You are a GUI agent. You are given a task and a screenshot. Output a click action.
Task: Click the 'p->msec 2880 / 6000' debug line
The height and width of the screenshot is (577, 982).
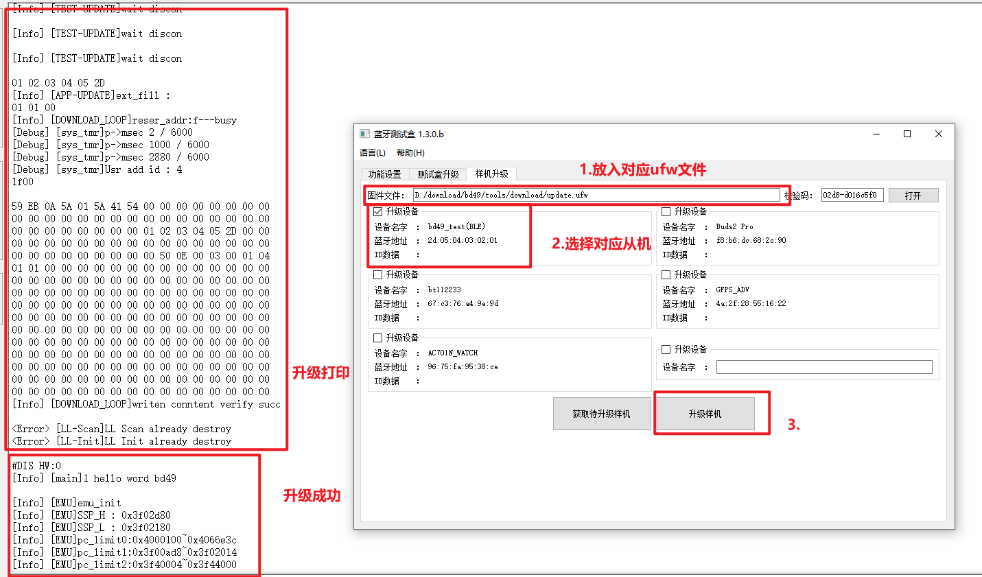(x=110, y=157)
